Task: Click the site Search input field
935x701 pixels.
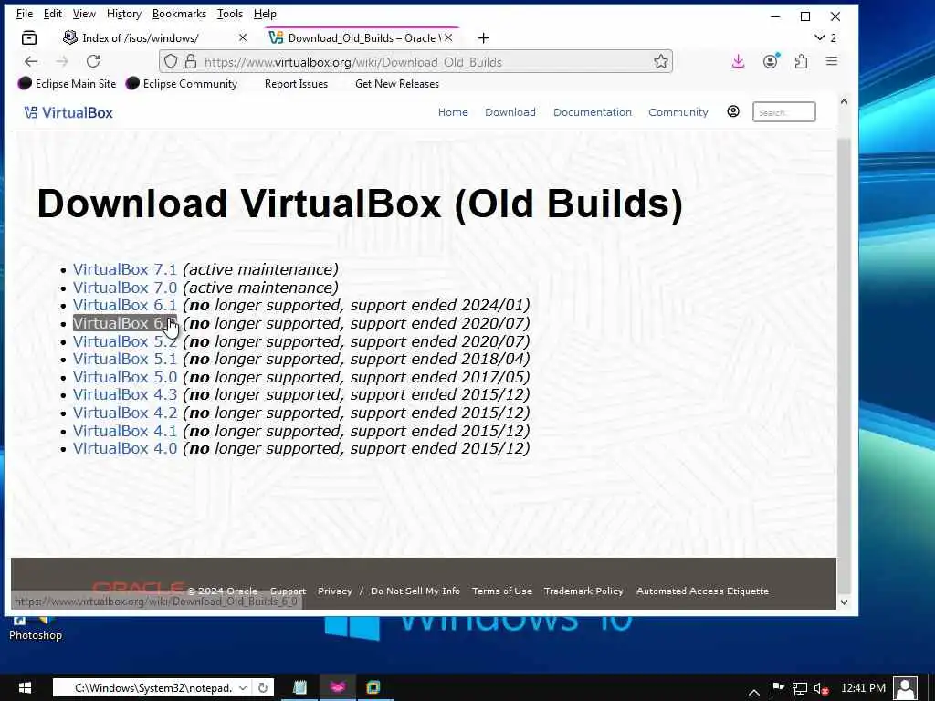Action: click(783, 112)
